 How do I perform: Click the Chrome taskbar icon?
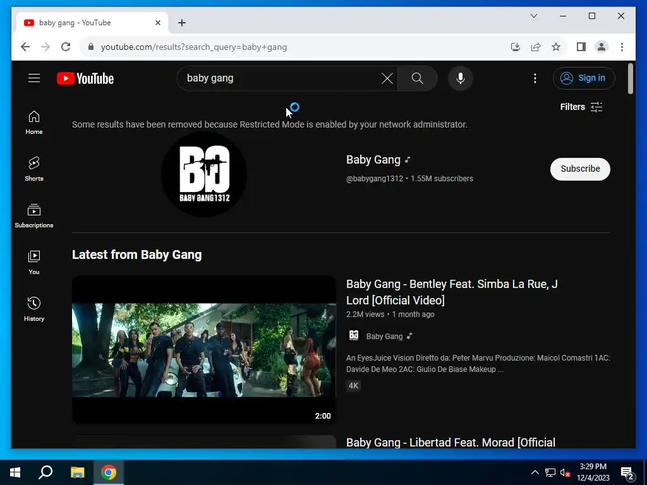[x=109, y=472]
